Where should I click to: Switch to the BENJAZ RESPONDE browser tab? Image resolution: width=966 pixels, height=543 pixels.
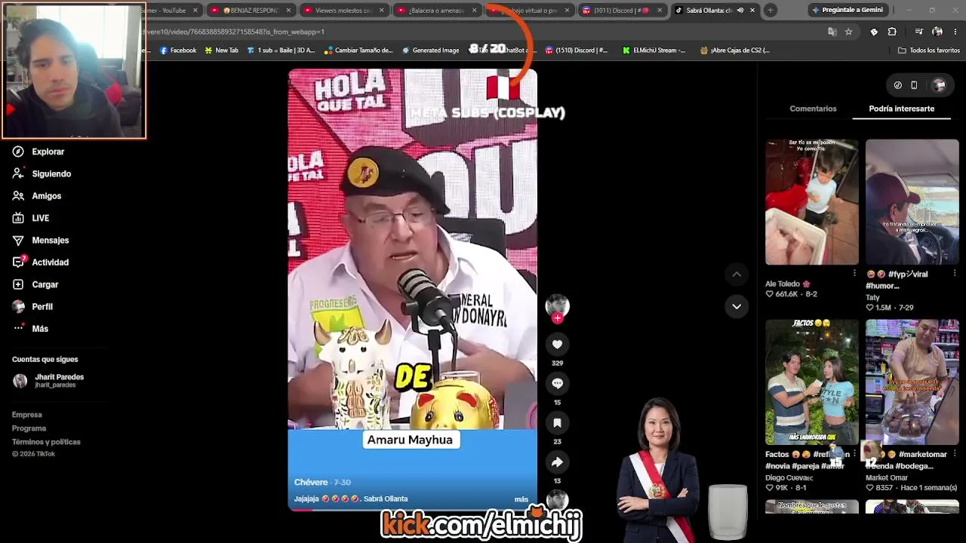click(x=251, y=11)
